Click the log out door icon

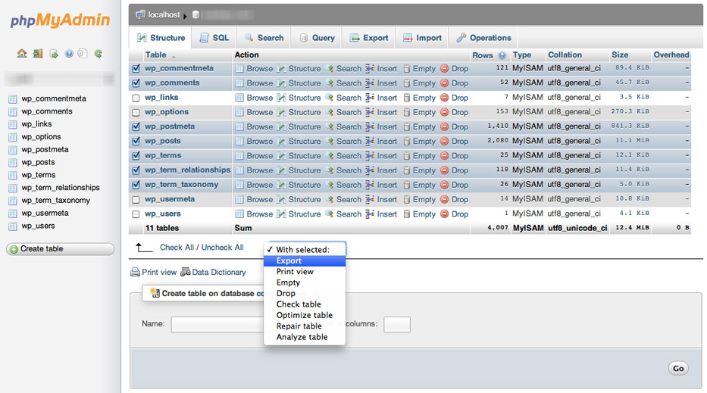tap(38, 54)
